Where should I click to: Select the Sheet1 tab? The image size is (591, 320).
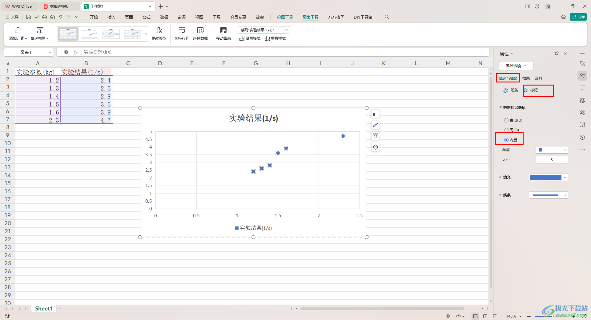pyautogui.click(x=44, y=309)
